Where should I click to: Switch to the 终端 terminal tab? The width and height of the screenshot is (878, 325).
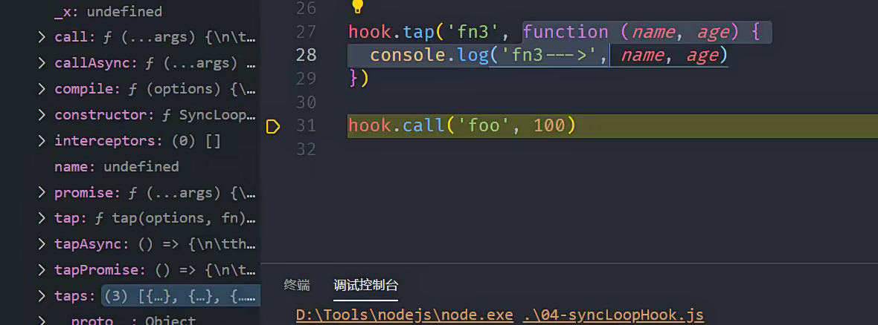pos(297,285)
